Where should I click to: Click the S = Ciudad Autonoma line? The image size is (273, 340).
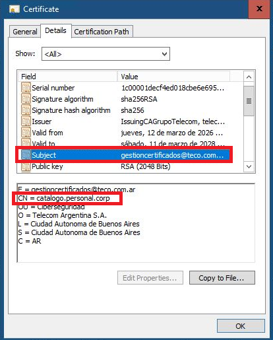[79, 232]
